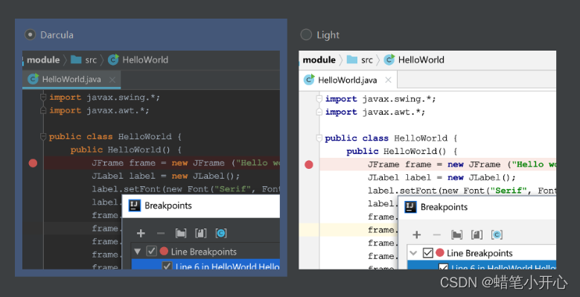The image size is (580, 297).
Task: Select Line 6 in HelloWorld row, Light preview
Action: 482,266
